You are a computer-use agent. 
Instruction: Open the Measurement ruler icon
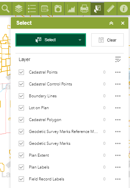coord(111,9)
